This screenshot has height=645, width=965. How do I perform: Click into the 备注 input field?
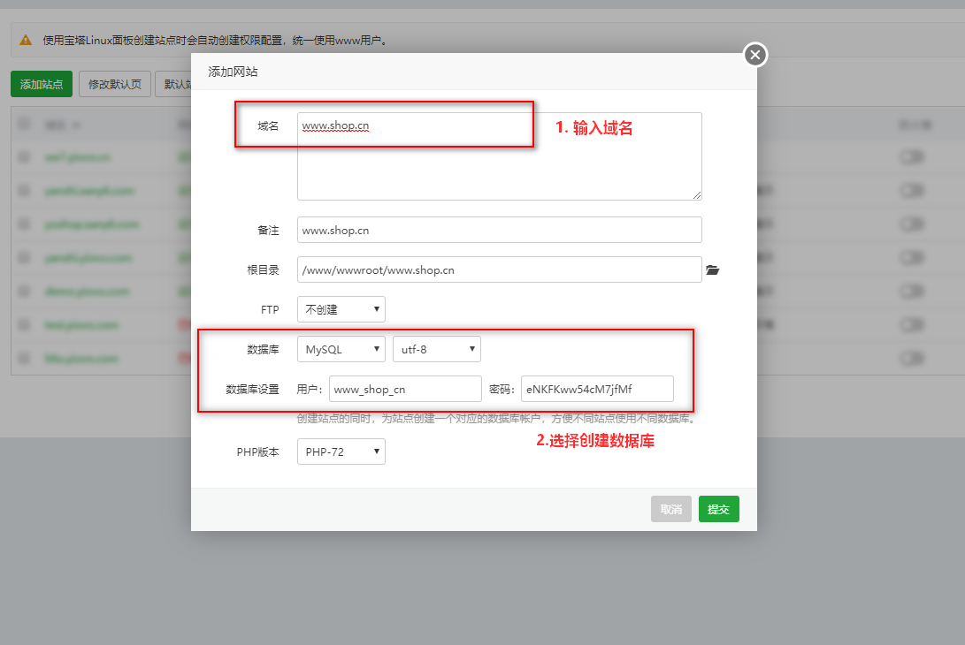coord(499,230)
